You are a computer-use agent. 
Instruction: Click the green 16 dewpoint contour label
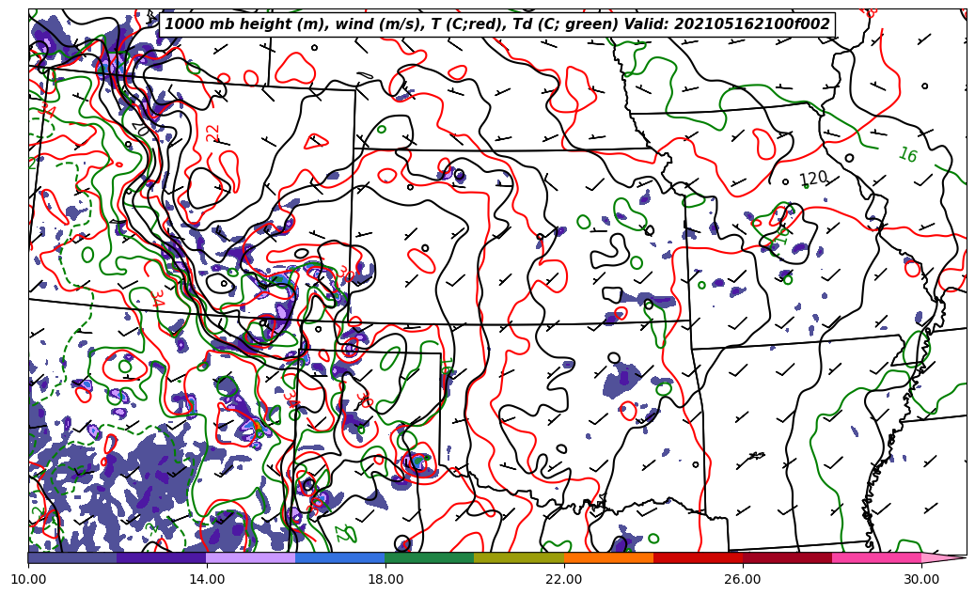pyautogui.click(x=907, y=155)
